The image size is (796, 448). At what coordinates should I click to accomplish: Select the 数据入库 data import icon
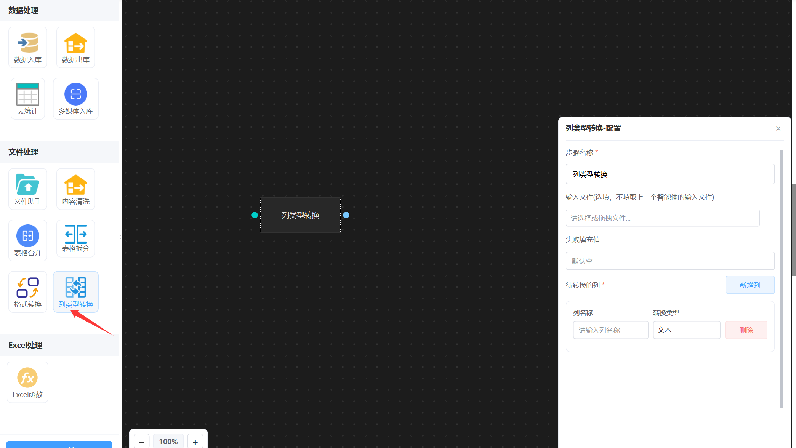coord(28,47)
